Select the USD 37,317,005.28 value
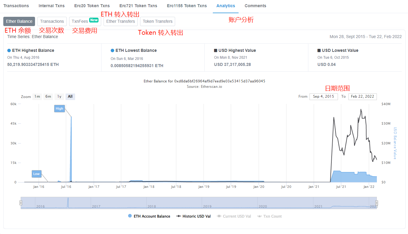This screenshot has height=234, width=408. pyautogui.click(x=232, y=64)
